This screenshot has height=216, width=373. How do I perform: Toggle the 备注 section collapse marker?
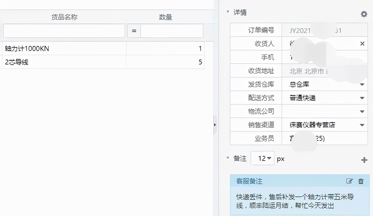(x=228, y=158)
